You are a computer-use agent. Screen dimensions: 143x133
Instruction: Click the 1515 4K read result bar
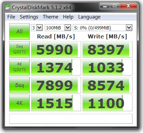click(56, 103)
